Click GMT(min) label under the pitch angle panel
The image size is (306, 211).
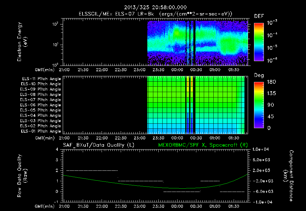click(45, 138)
